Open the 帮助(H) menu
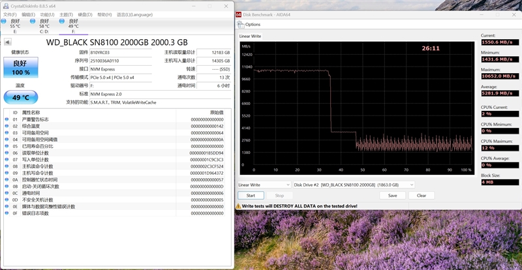Screen dimensions: 522x270 pyautogui.click(x=104, y=14)
